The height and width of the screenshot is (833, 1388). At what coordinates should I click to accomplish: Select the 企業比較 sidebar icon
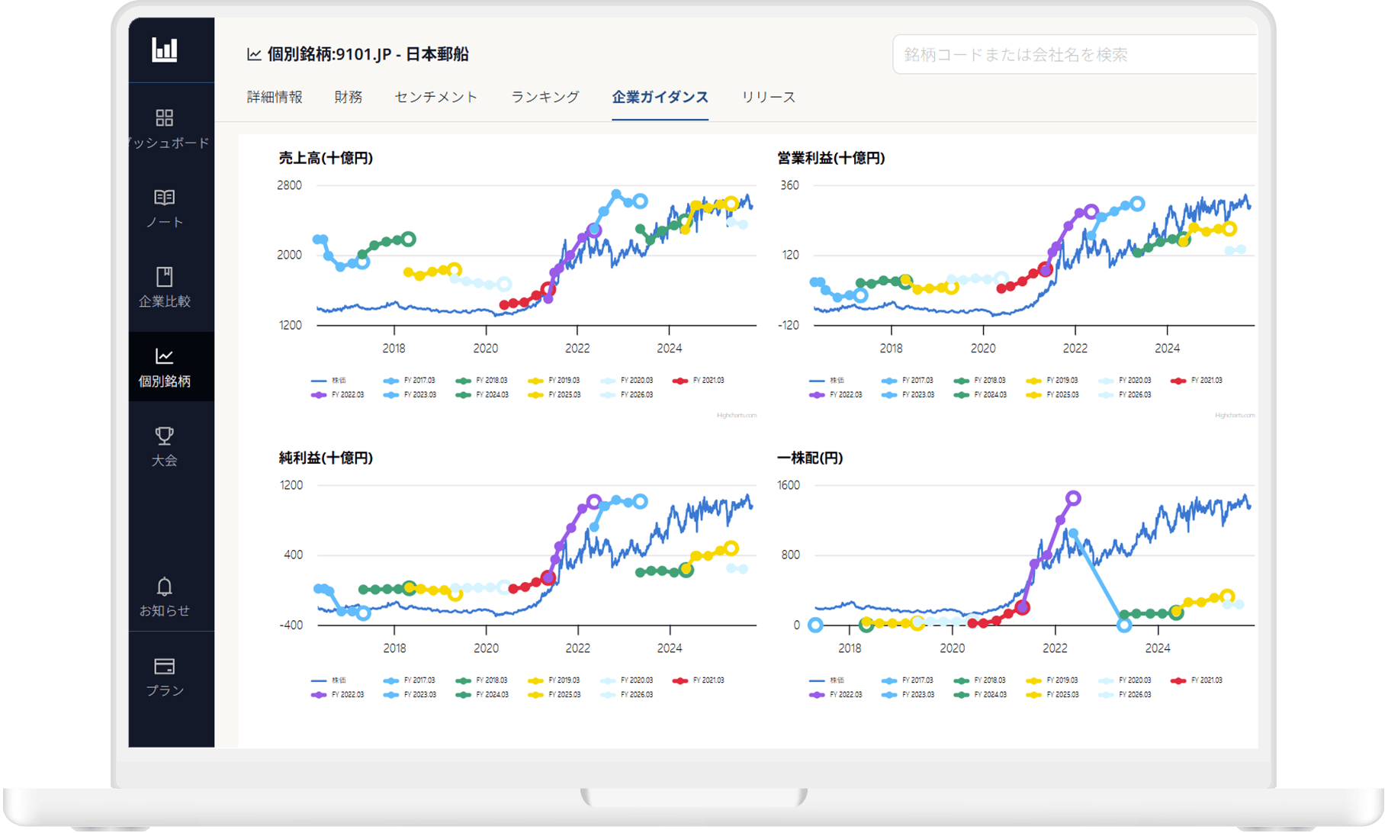tap(164, 277)
